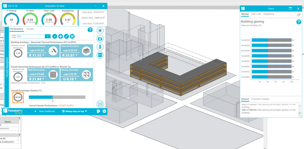Click the glazing assembly window icon
This screenshot has width=304, height=149.
coord(86,74)
